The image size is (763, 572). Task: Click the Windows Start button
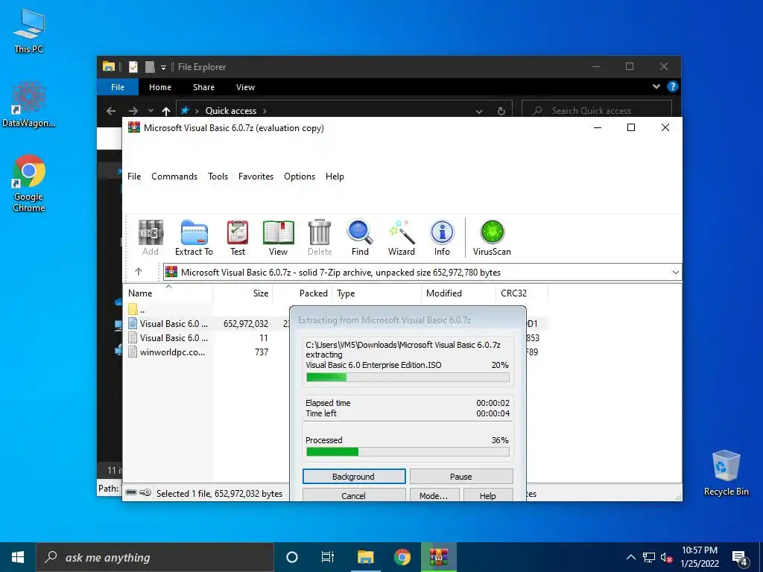(18, 557)
